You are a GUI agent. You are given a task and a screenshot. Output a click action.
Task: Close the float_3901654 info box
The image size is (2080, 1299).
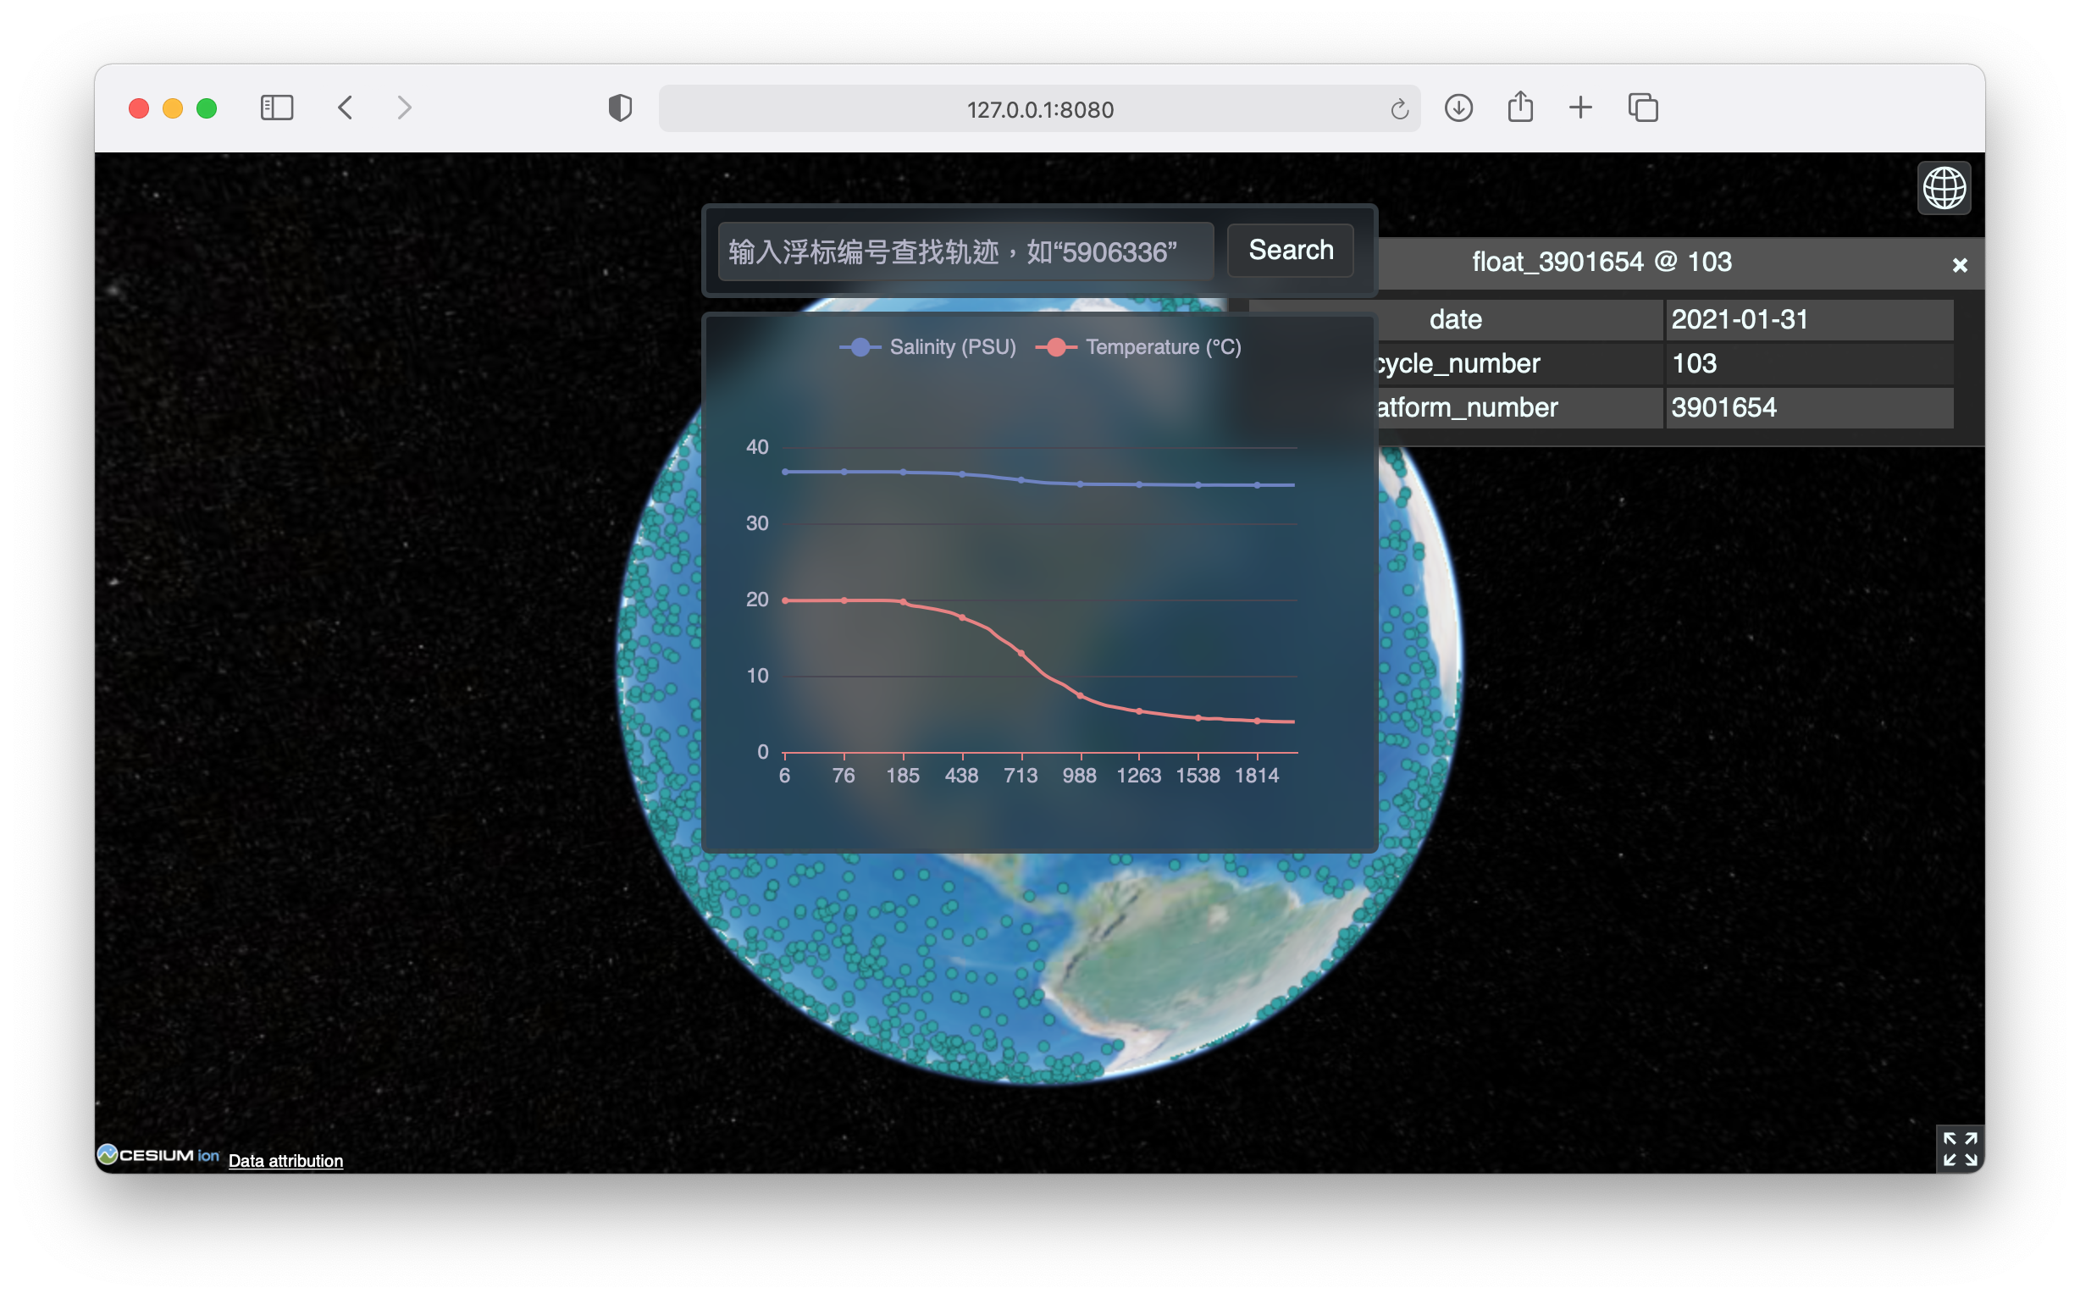pos(1959,264)
